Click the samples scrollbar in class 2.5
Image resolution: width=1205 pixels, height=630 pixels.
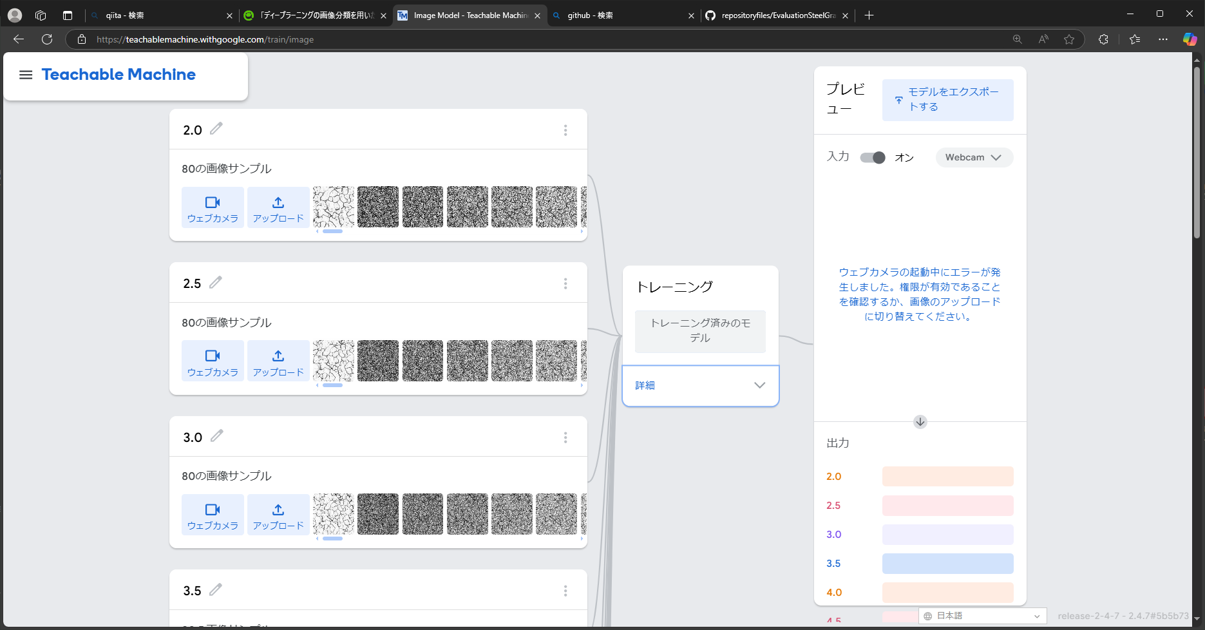(x=332, y=385)
